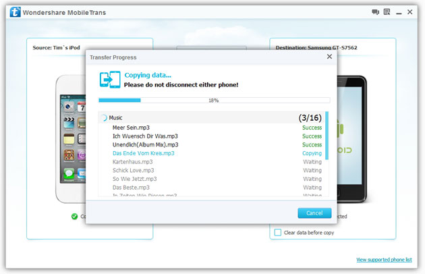Click the phone-to-phone transfer icon
425x274 pixels.
110,80
